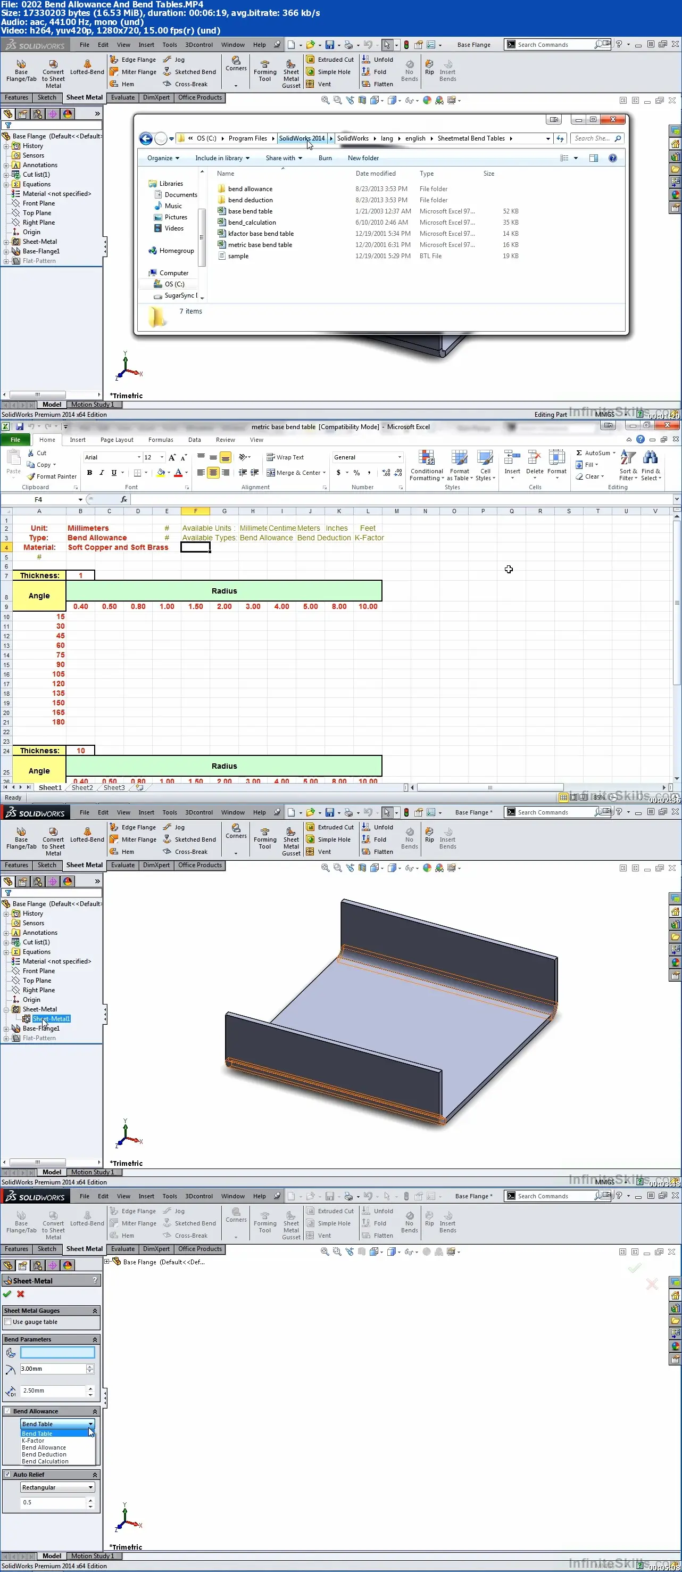The width and height of the screenshot is (682, 1572).
Task: Select K-Factor from the allowance list
Action: [x=33, y=1440]
